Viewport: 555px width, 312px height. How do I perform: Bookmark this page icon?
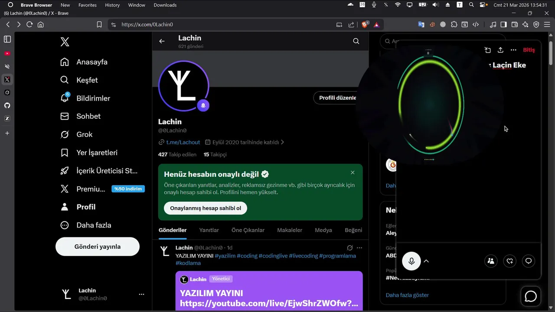tap(99, 25)
